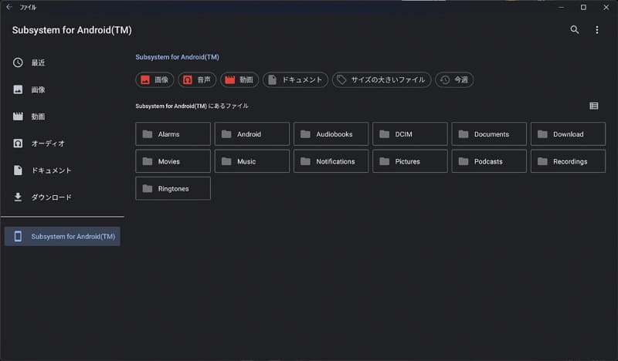Go back with the arrow icon
618x361 pixels.
pyautogui.click(x=8, y=7)
